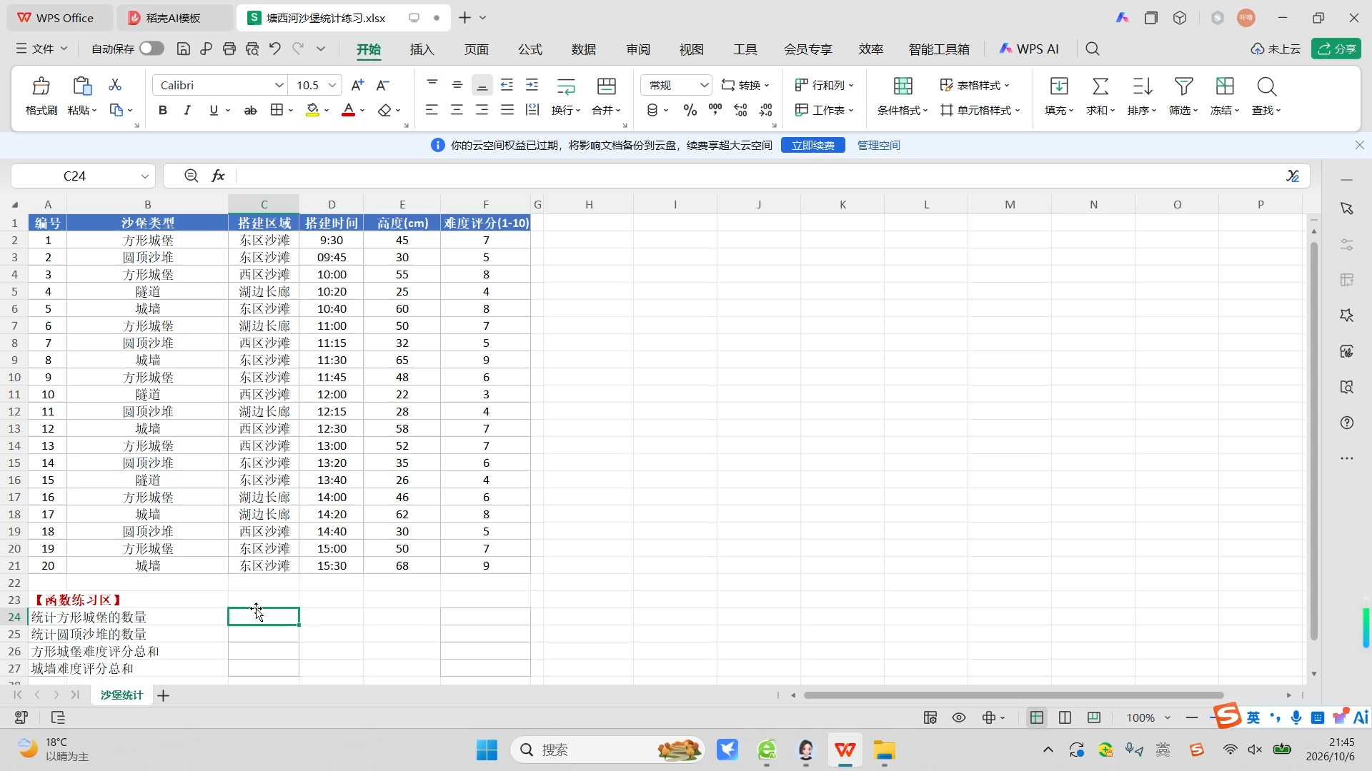The image size is (1372, 771).
Task: Click the 立即续费 renew button
Action: coord(812,145)
